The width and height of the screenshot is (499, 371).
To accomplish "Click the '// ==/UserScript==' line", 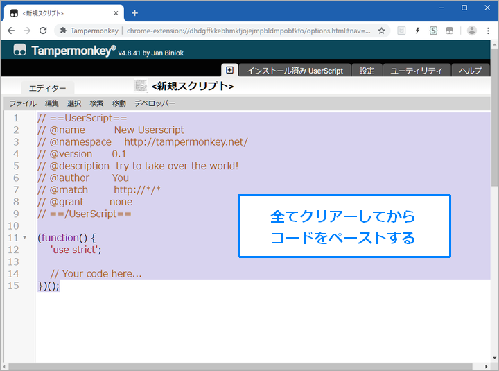I will 85,214.
